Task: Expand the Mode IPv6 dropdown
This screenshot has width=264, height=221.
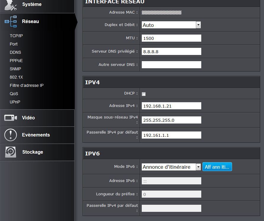Action: point(198,167)
